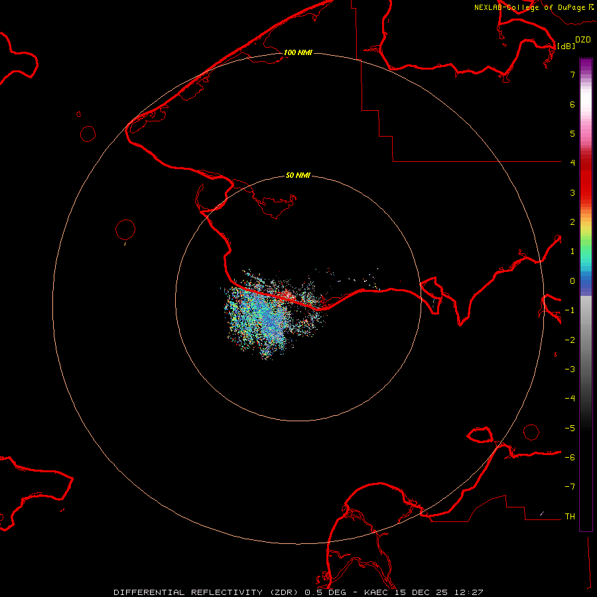Click the DIFFERENTIAL REFLECTIVITY (ZDR) caption text
597x597 pixels.
[207, 592]
